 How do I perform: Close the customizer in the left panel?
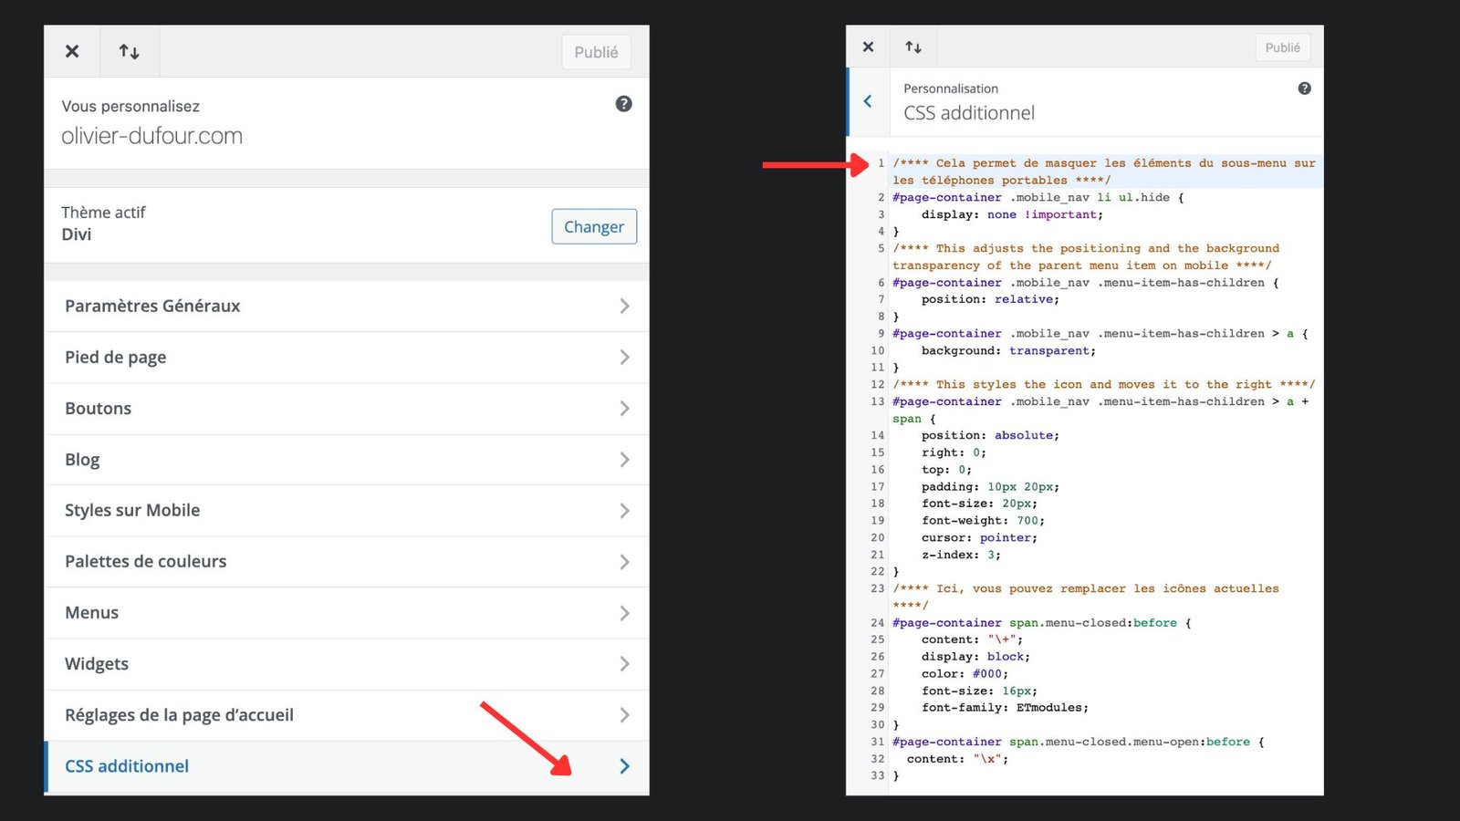[x=72, y=51]
